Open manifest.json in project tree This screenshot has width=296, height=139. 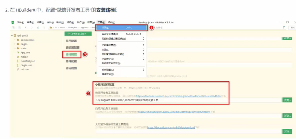28,61
